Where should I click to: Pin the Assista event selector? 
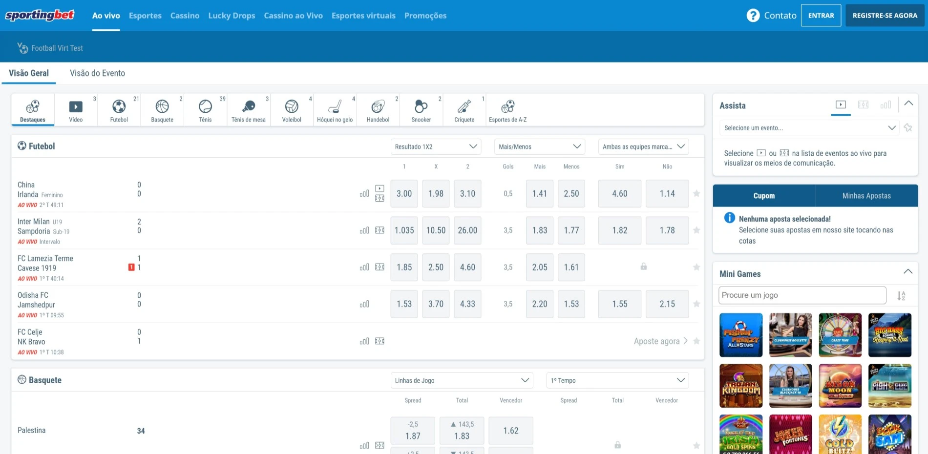[908, 127]
